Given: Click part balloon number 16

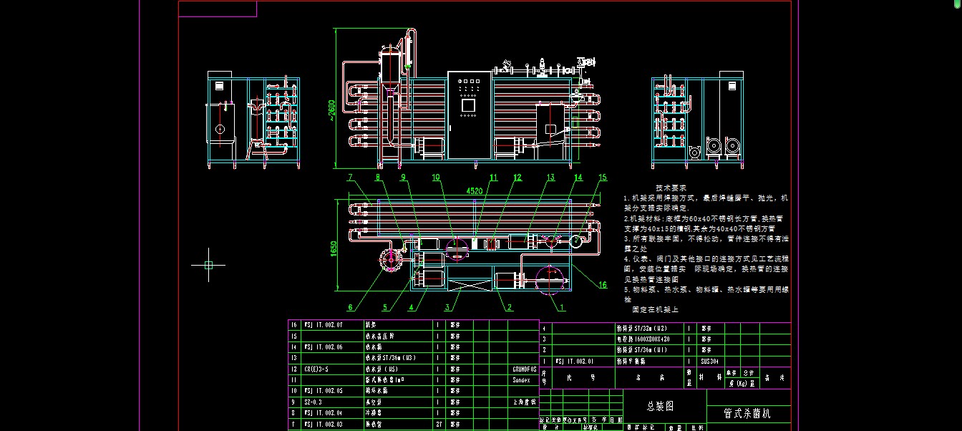Looking at the screenshot, I should [x=603, y=285].
